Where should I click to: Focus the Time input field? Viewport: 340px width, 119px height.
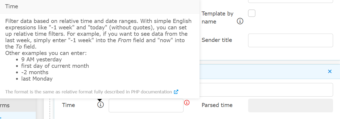pos(146,105)
